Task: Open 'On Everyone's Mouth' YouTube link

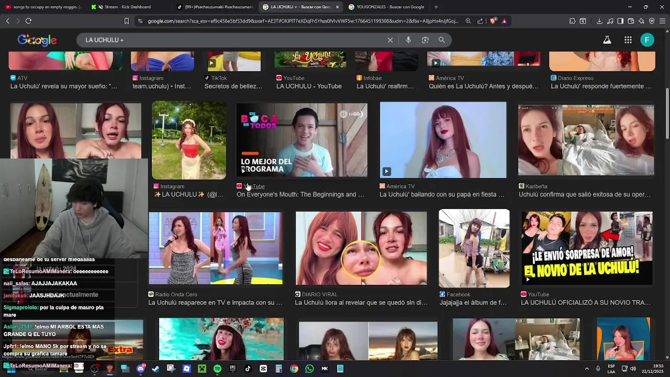Action: click(300, 194)
